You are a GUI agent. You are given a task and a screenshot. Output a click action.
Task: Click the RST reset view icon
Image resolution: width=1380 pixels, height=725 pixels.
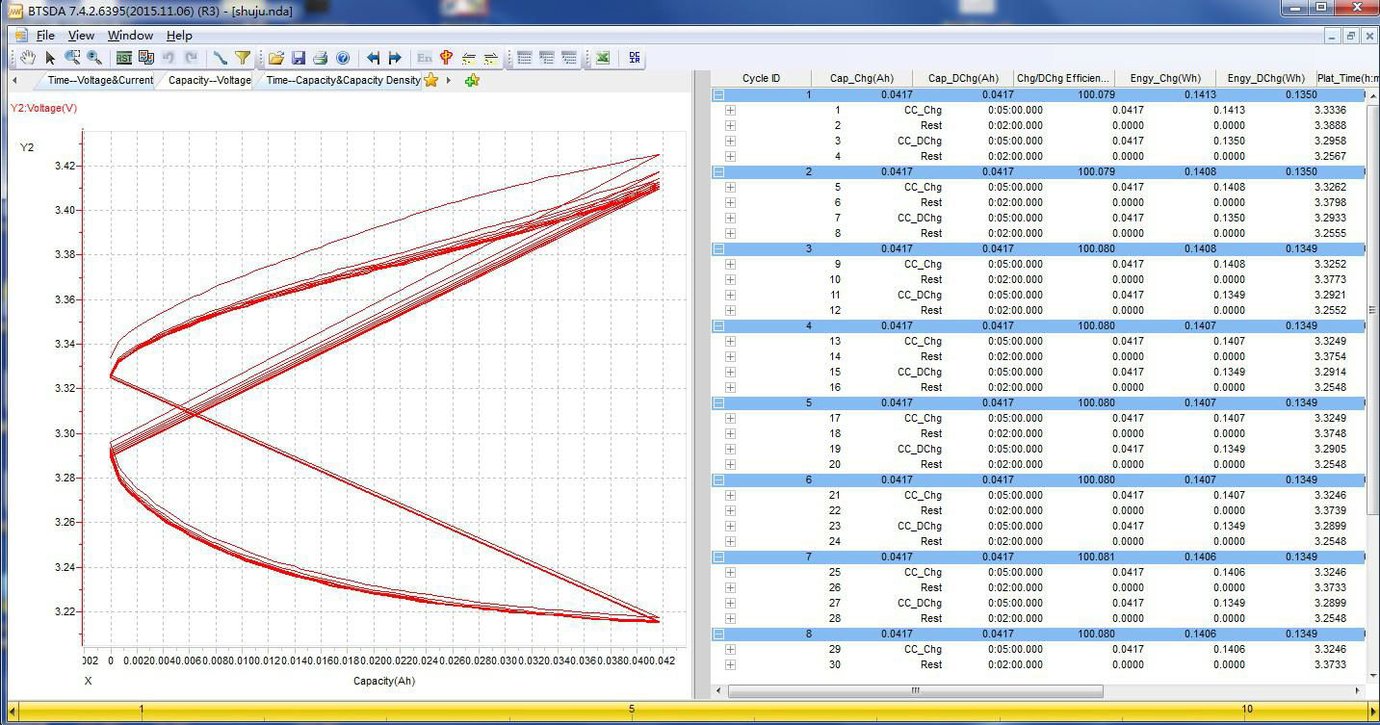coord(123,58)
